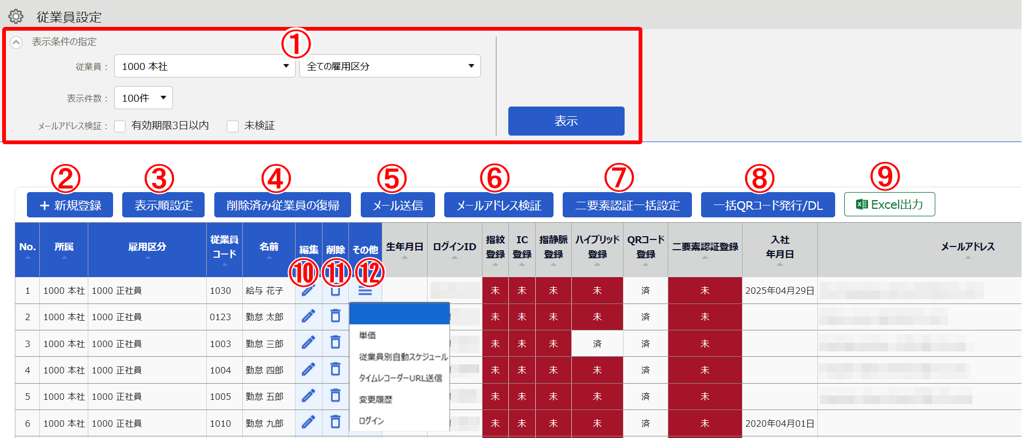Click the メール送信 button
This screenshot has height=438, width=1022.
click(398, 205)
